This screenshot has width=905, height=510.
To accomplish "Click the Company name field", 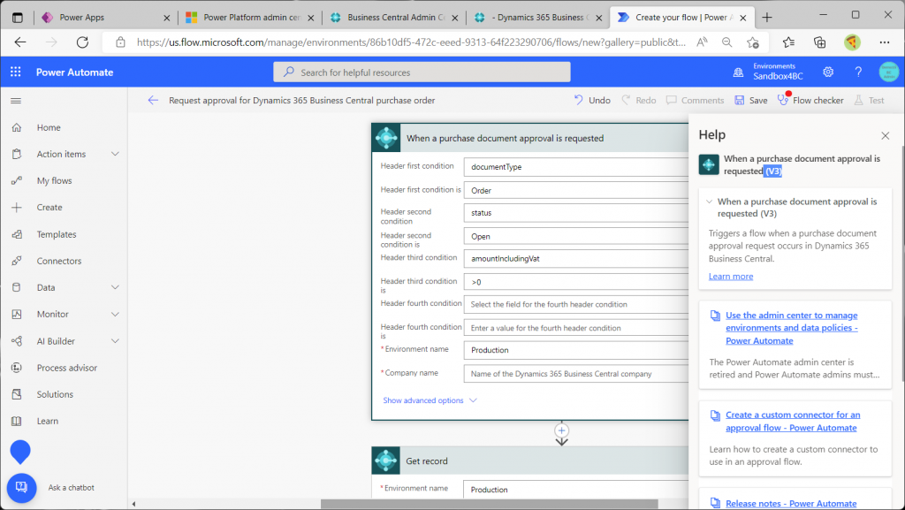I will click(x=576, y=374).
